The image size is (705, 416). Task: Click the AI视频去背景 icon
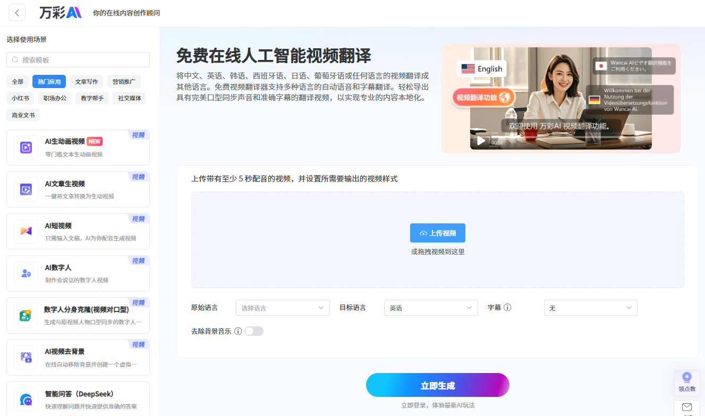(26, 357)
